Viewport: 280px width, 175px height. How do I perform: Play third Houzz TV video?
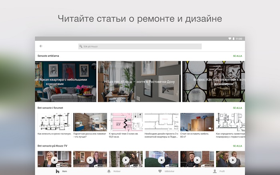(126, 160)
